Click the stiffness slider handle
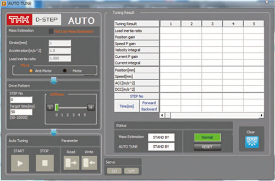Image resolution: width=275 pixels, height=181 pixels. click(57, 107)
